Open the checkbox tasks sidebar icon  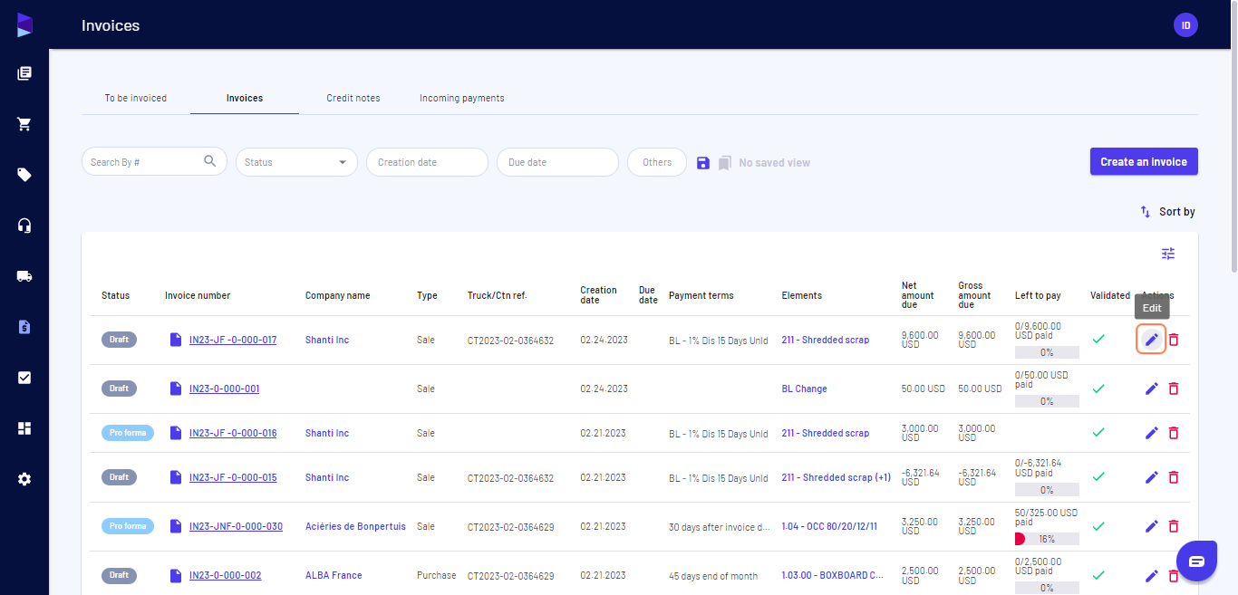pos(24,378)
